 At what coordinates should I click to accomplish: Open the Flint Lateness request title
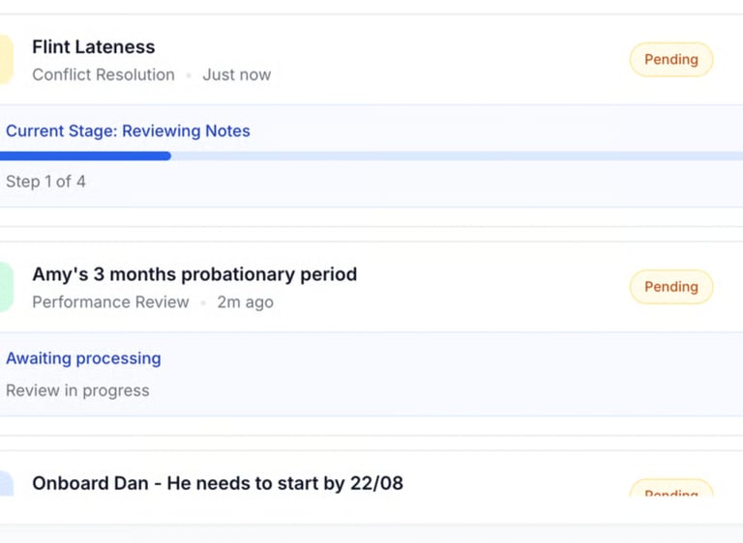click(x=93, y=46)
